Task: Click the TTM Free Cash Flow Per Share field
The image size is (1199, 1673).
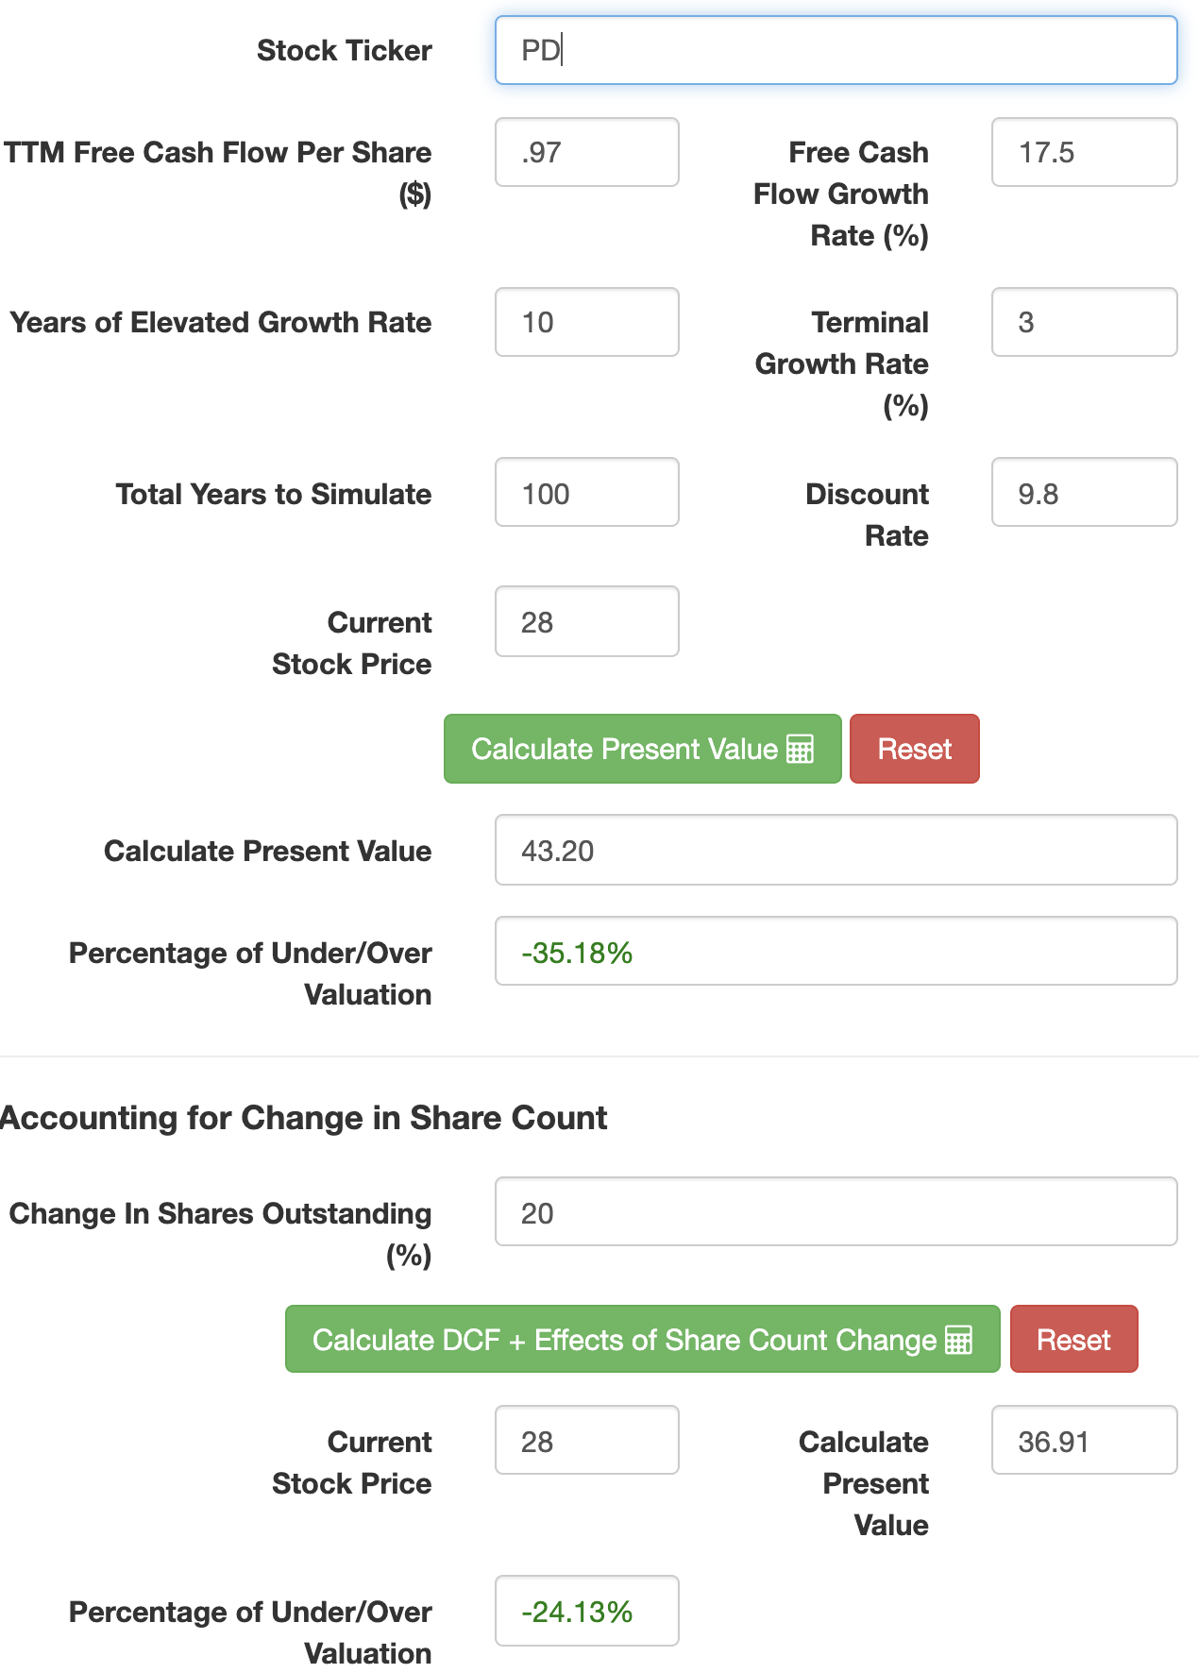Action: coord(586,152)
